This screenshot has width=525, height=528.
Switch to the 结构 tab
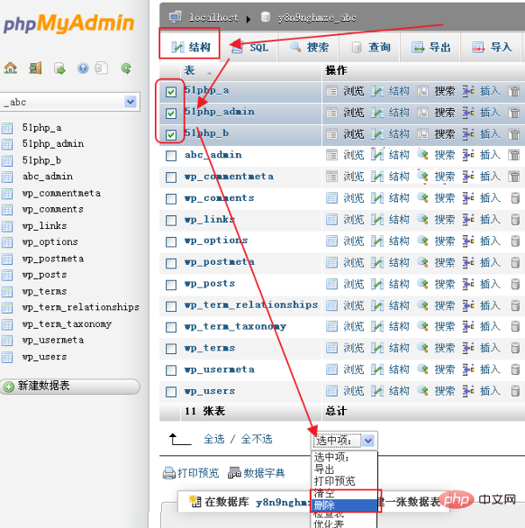[x=190, y=46]
